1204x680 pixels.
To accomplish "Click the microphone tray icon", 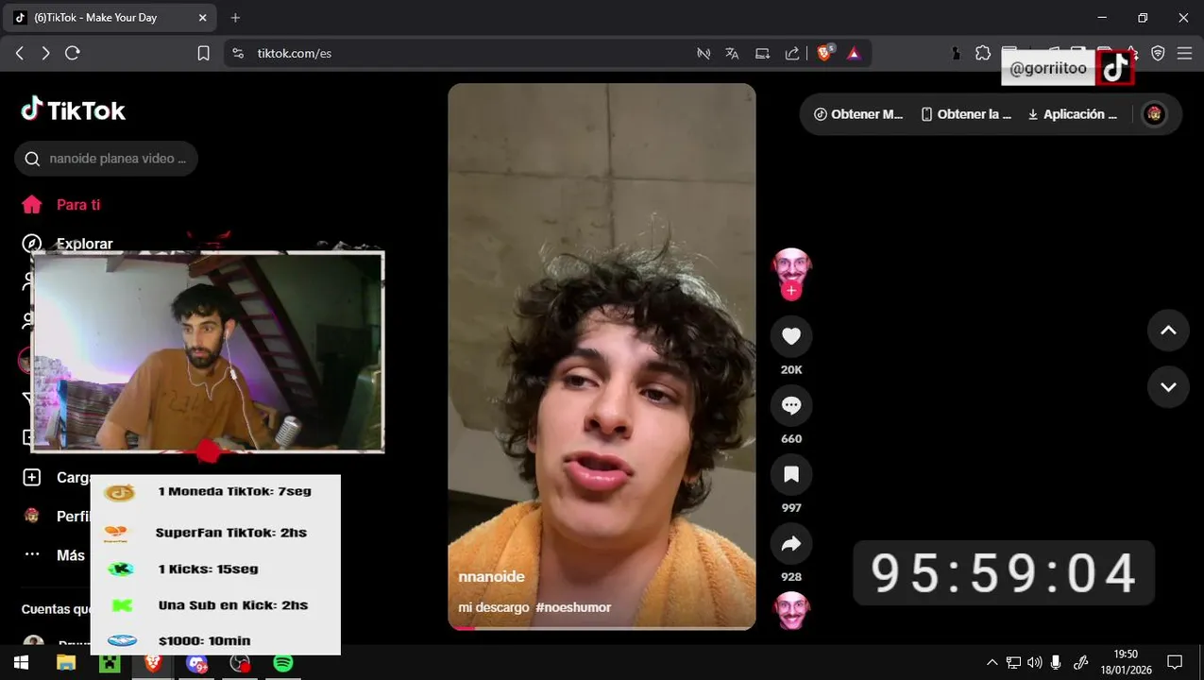I will click(1057, 663).
